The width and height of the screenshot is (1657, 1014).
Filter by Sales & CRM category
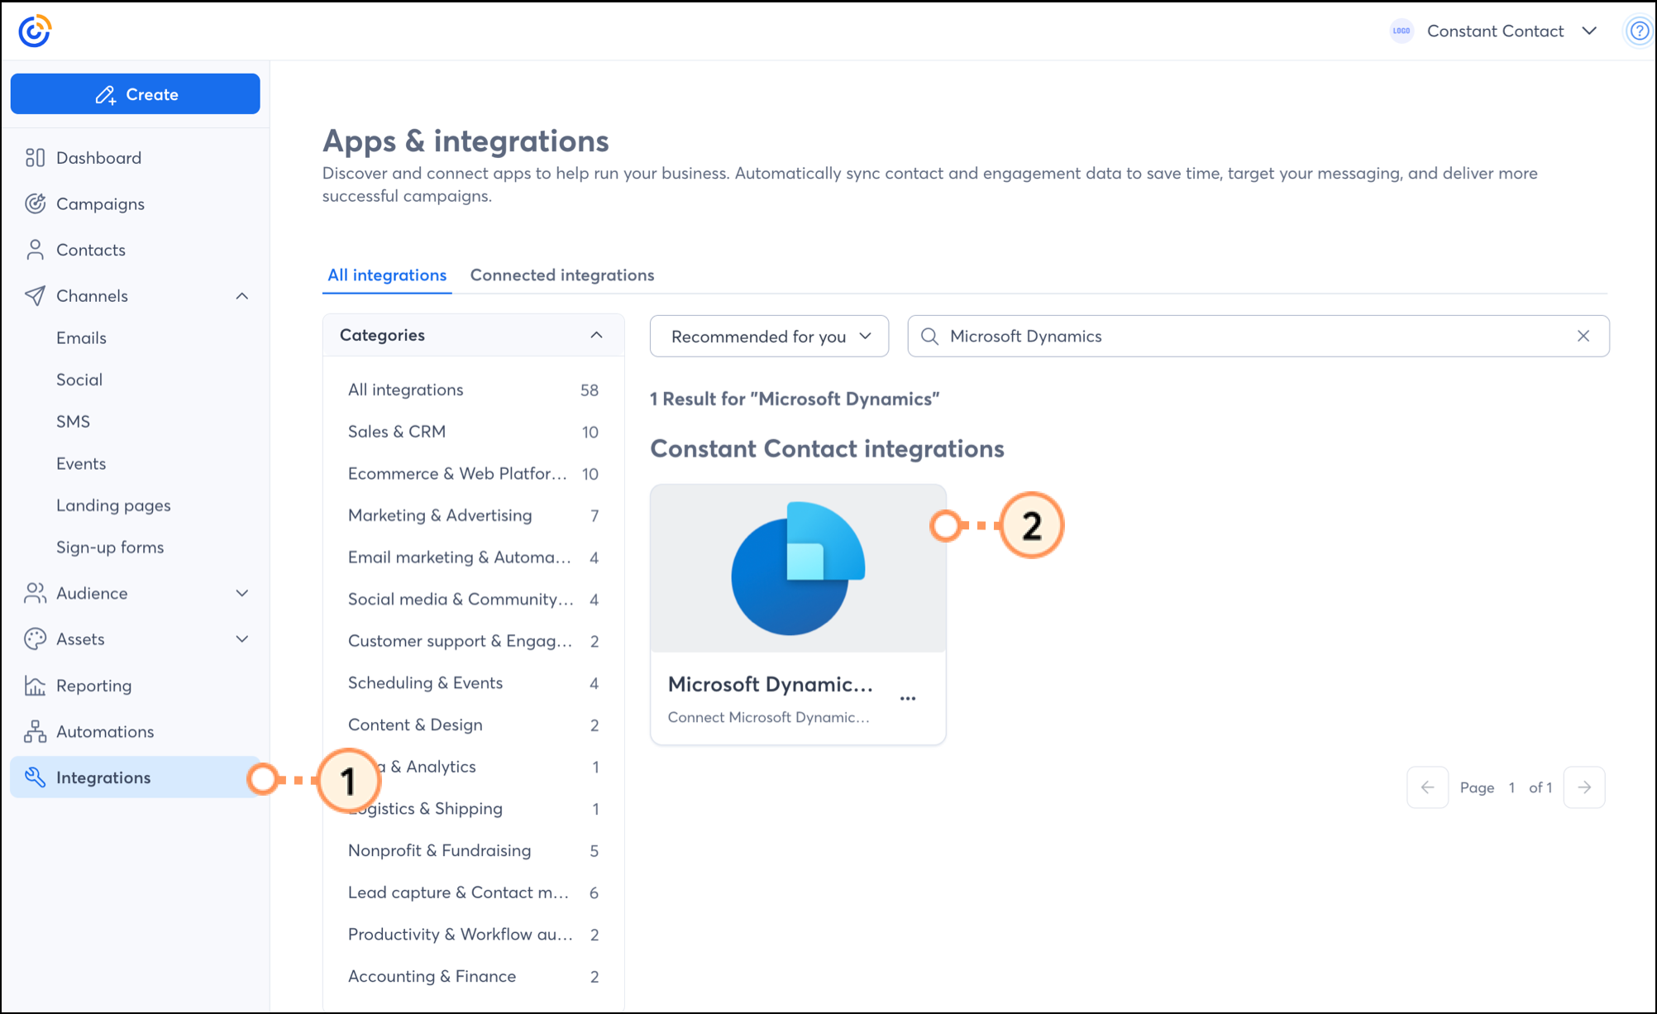coord(397,432)
